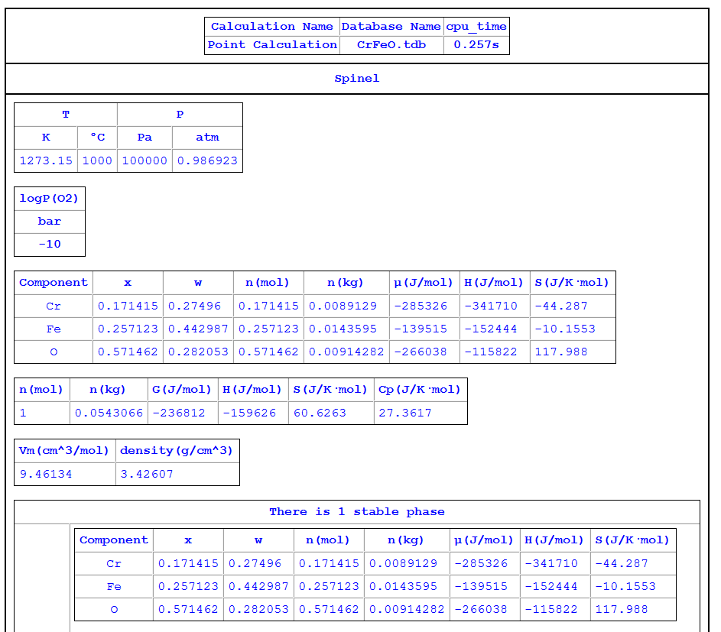Select the density value 3.42607

click(x=146, y=475)
